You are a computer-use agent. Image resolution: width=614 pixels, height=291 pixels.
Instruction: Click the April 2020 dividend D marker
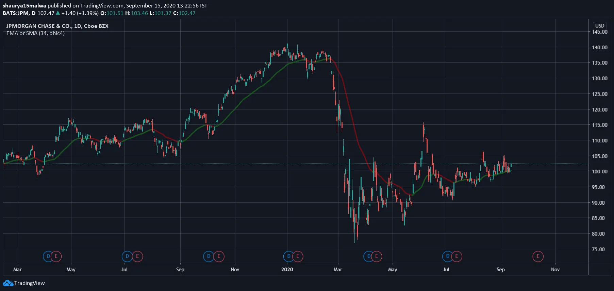(x=369, y=256)
